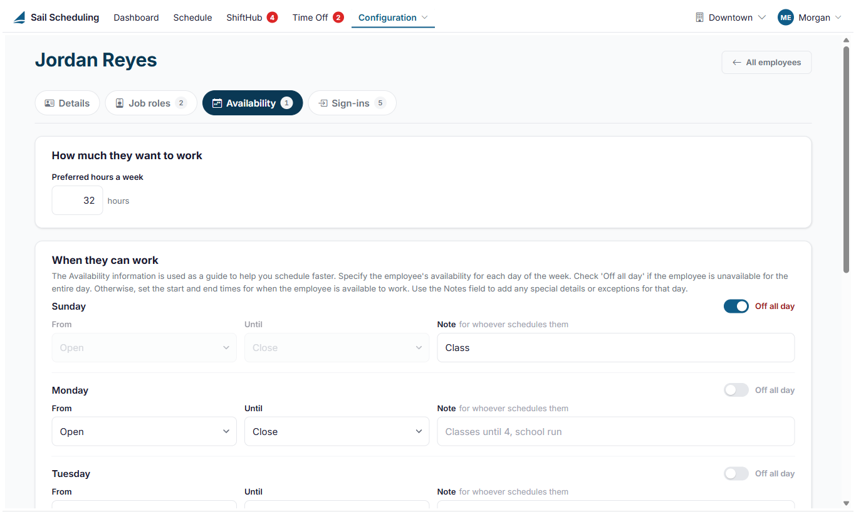Expand the Configuration menu chevron
Screen dimensions: 856x514
pyautogui.click(x=425, y=18)
